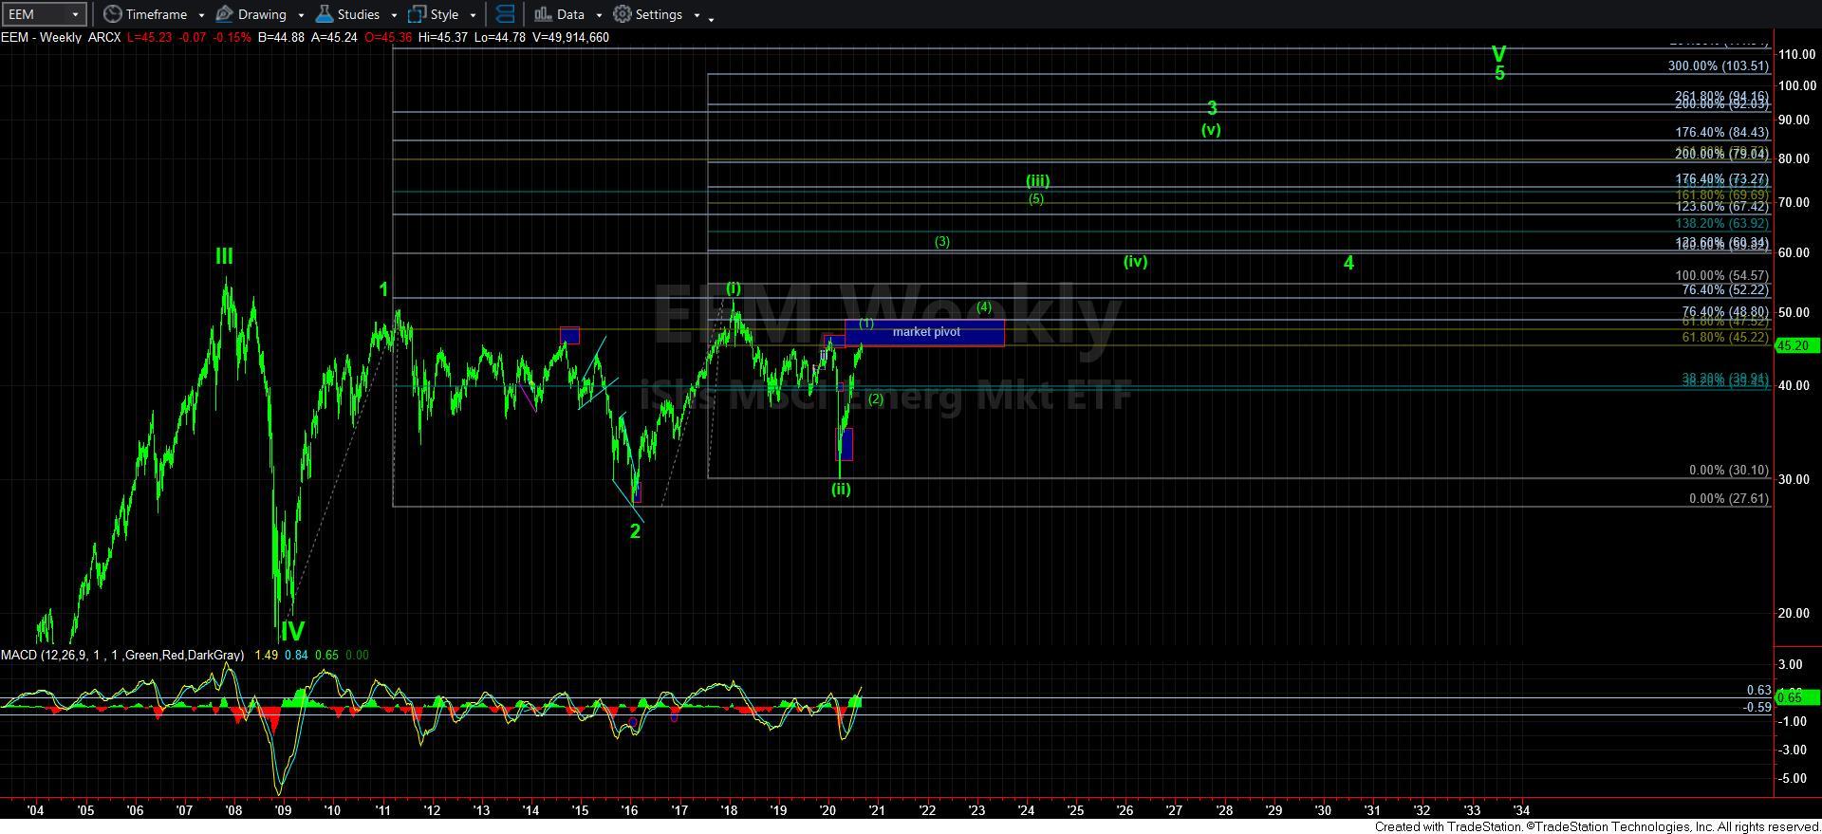Open the Timeframe menu button
The width and height of the screenshot is (1822, 834).
click(x=144, y=14)
